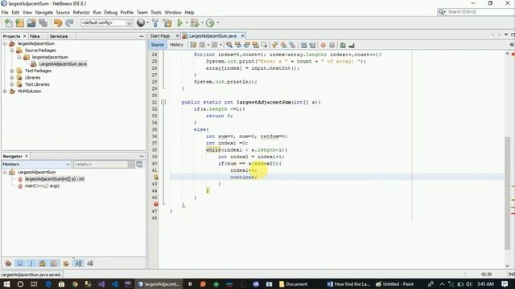Viewport: 515px width, 289px height.
Task: Collapse the method fold at line 31
Action: pyautogui.click(x=163, y=102)
